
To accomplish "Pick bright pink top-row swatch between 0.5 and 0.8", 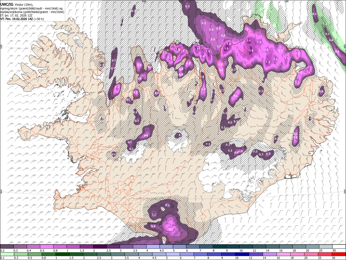I will pyautogui.click(x=46, y=247).
